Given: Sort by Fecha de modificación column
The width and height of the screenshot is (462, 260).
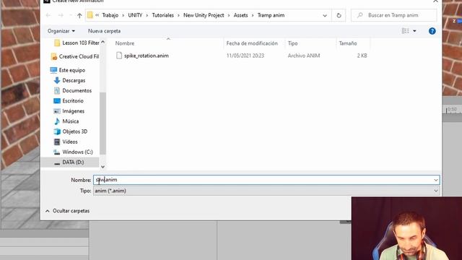Looking at the screenshot, I should tap(252, 43).
